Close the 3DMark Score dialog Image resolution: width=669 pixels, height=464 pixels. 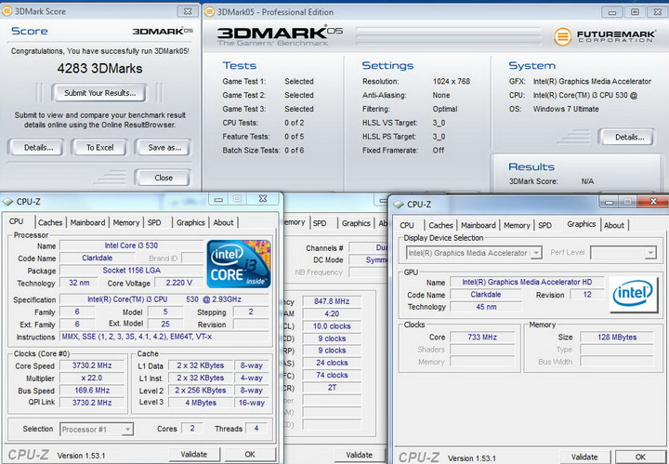click(163, 178)
